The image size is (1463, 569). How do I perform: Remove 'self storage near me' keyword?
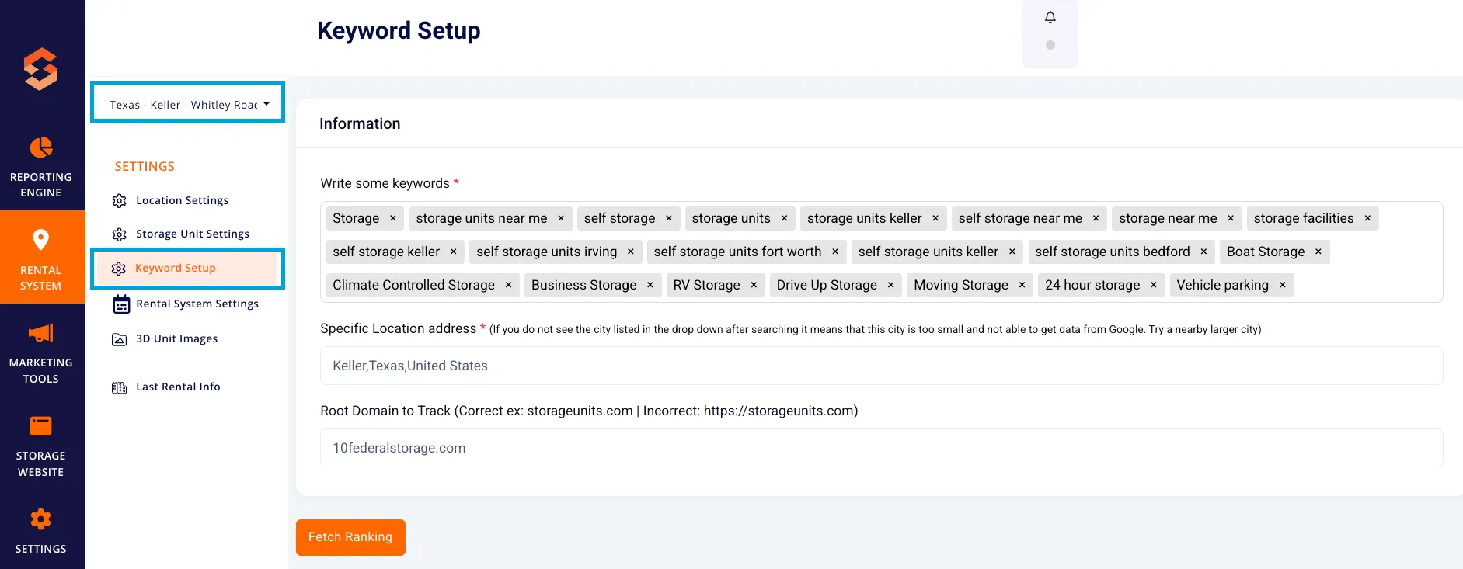click(1096, 218)
